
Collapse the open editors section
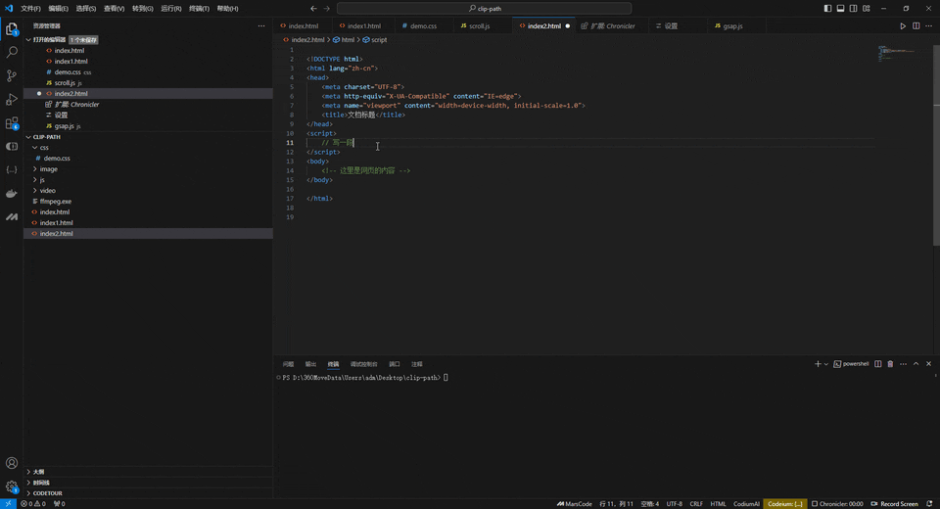coord(28,39)
